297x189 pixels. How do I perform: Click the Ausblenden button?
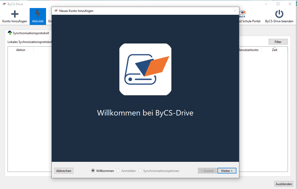(x=284, y=184)
